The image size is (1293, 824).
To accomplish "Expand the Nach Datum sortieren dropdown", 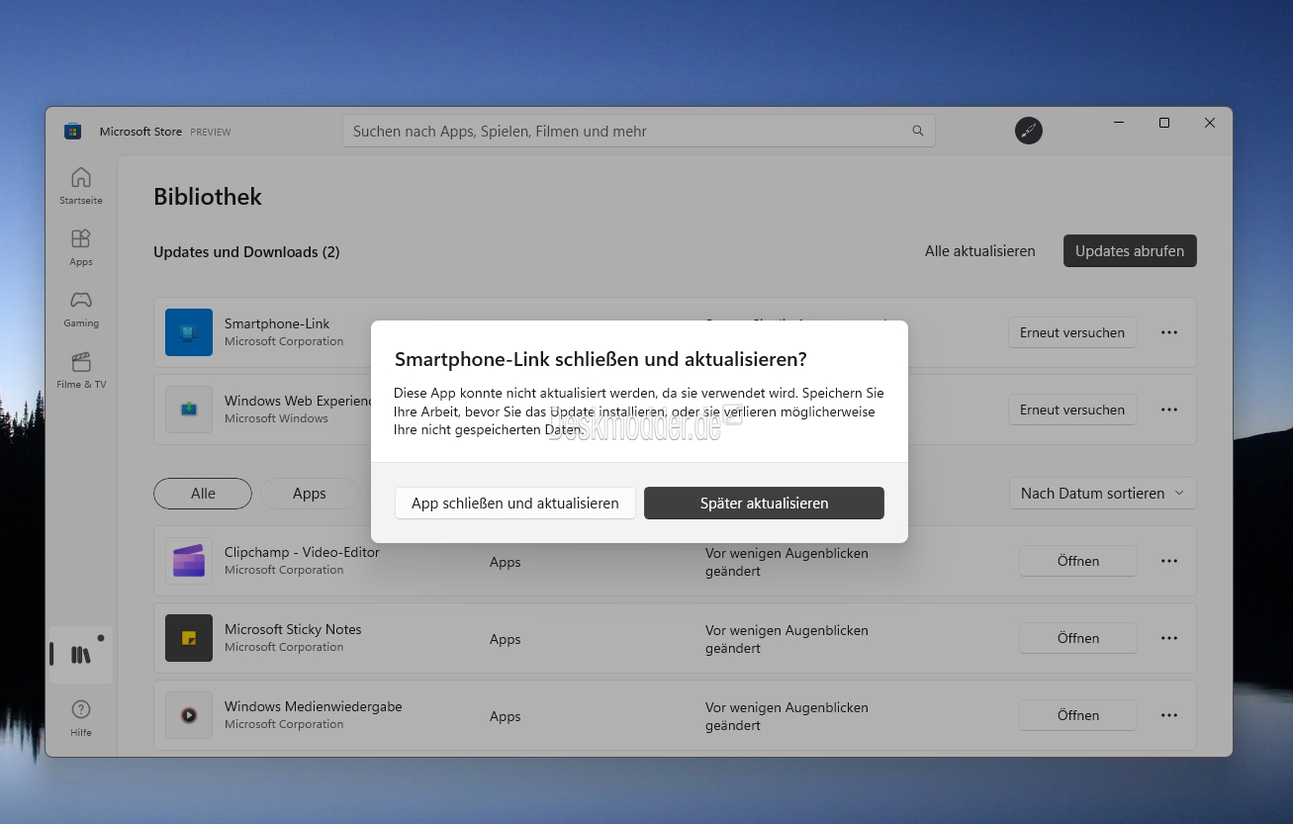I will click(1102, 493).
